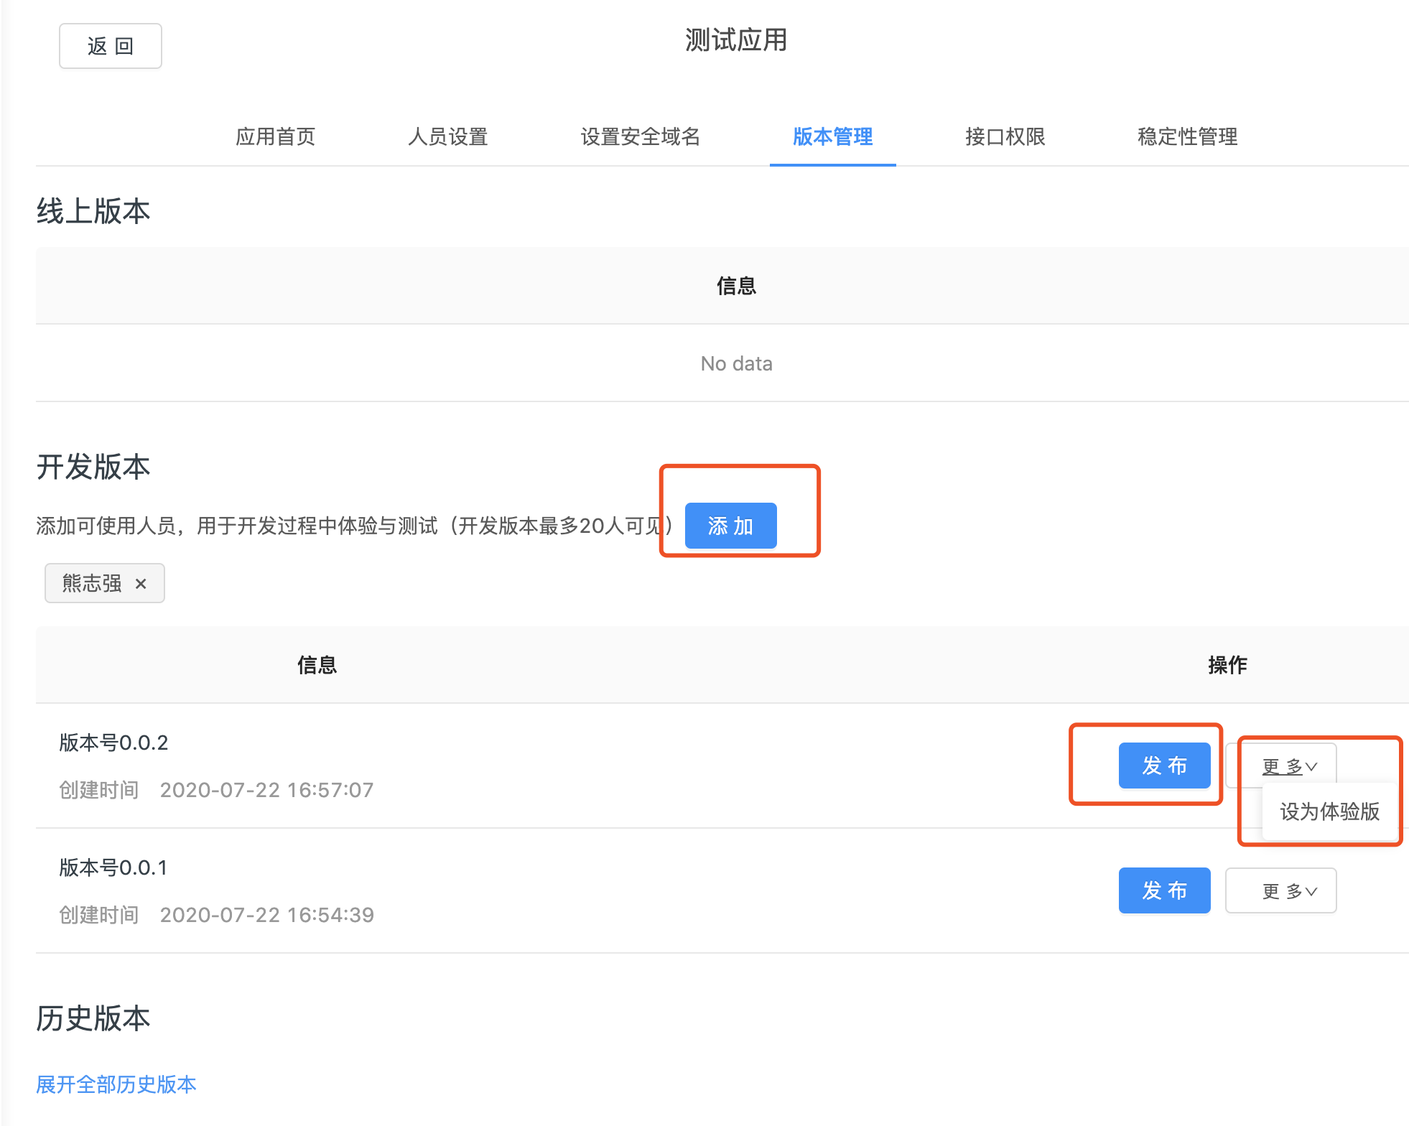Screen dimensions: 1409x1126
Task: Click the 版本号0.0.1 row text
Action: 113,867
